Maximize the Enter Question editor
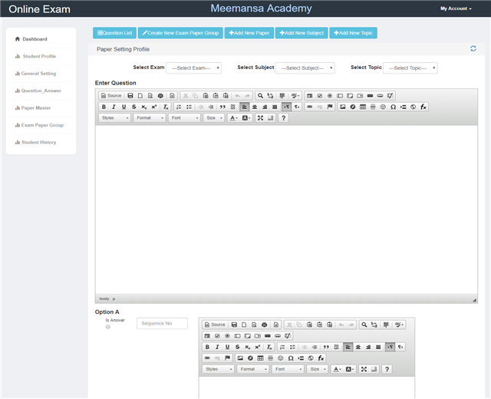This screenshot has width=491, height=399. click(x=260, y=117)
